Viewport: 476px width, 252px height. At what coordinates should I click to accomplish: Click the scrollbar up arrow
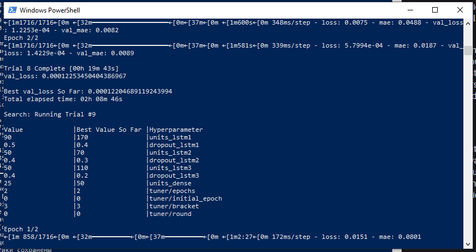coord(468,23)
